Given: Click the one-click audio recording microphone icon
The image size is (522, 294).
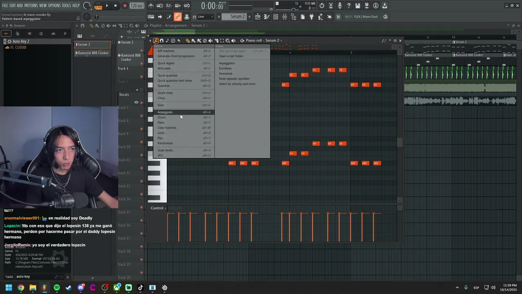Looking at the screenshot, I should (340, 6).
